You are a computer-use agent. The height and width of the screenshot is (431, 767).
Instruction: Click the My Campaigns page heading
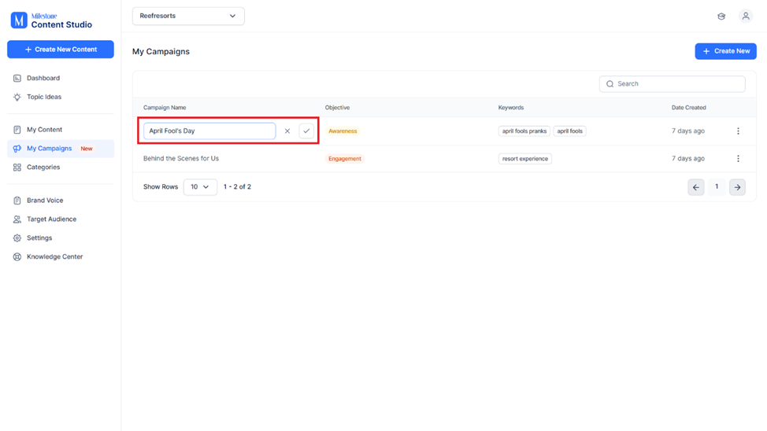161,51
